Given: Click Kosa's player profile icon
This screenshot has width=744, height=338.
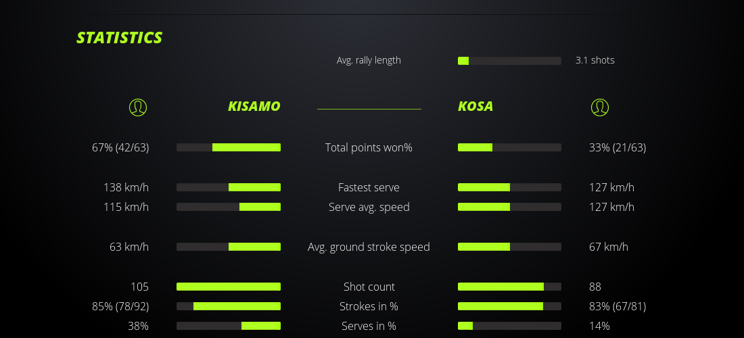Looking at the screenshot, I should click(600, 107).
